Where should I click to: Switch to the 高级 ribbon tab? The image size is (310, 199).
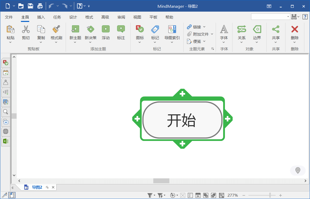tap(105, 17)
